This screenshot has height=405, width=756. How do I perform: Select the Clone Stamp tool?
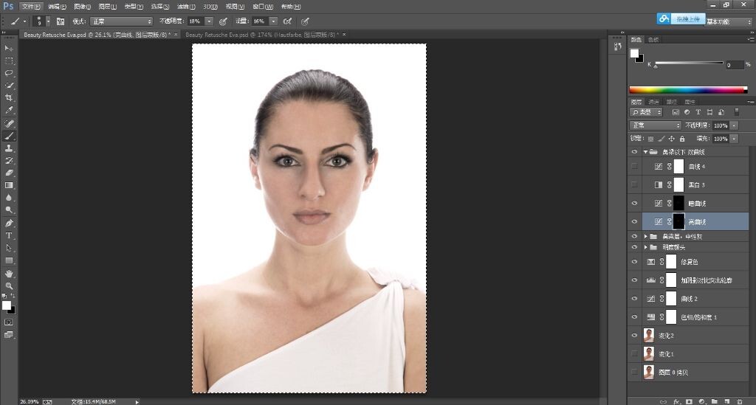click(x=9, y=148)
